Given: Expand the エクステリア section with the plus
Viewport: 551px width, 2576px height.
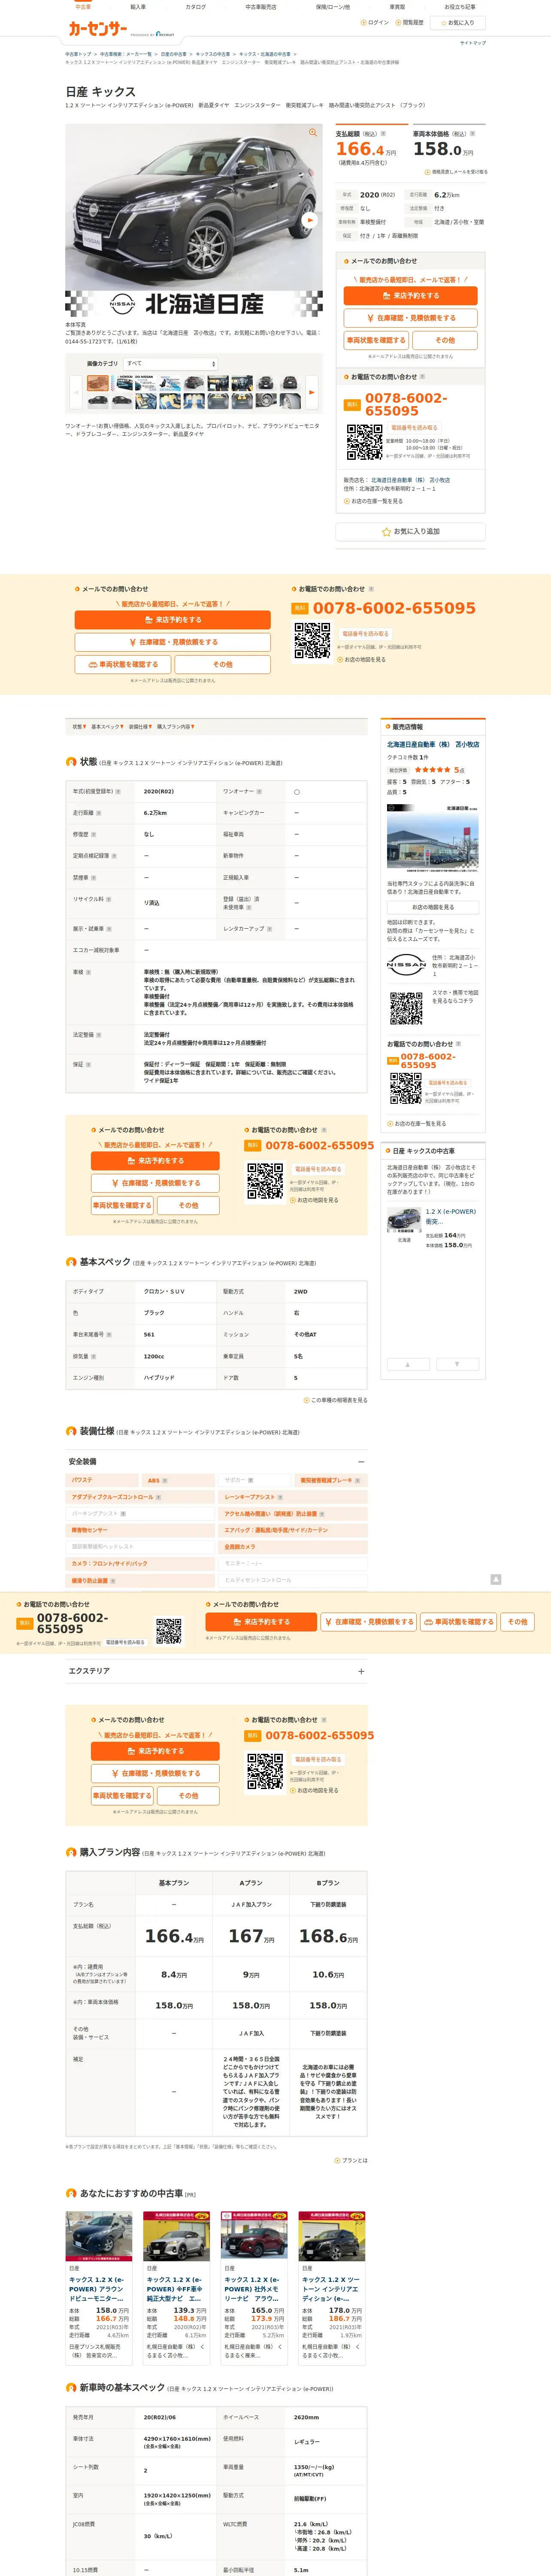Looking at the screenshot, I should tap(361, 1671).
